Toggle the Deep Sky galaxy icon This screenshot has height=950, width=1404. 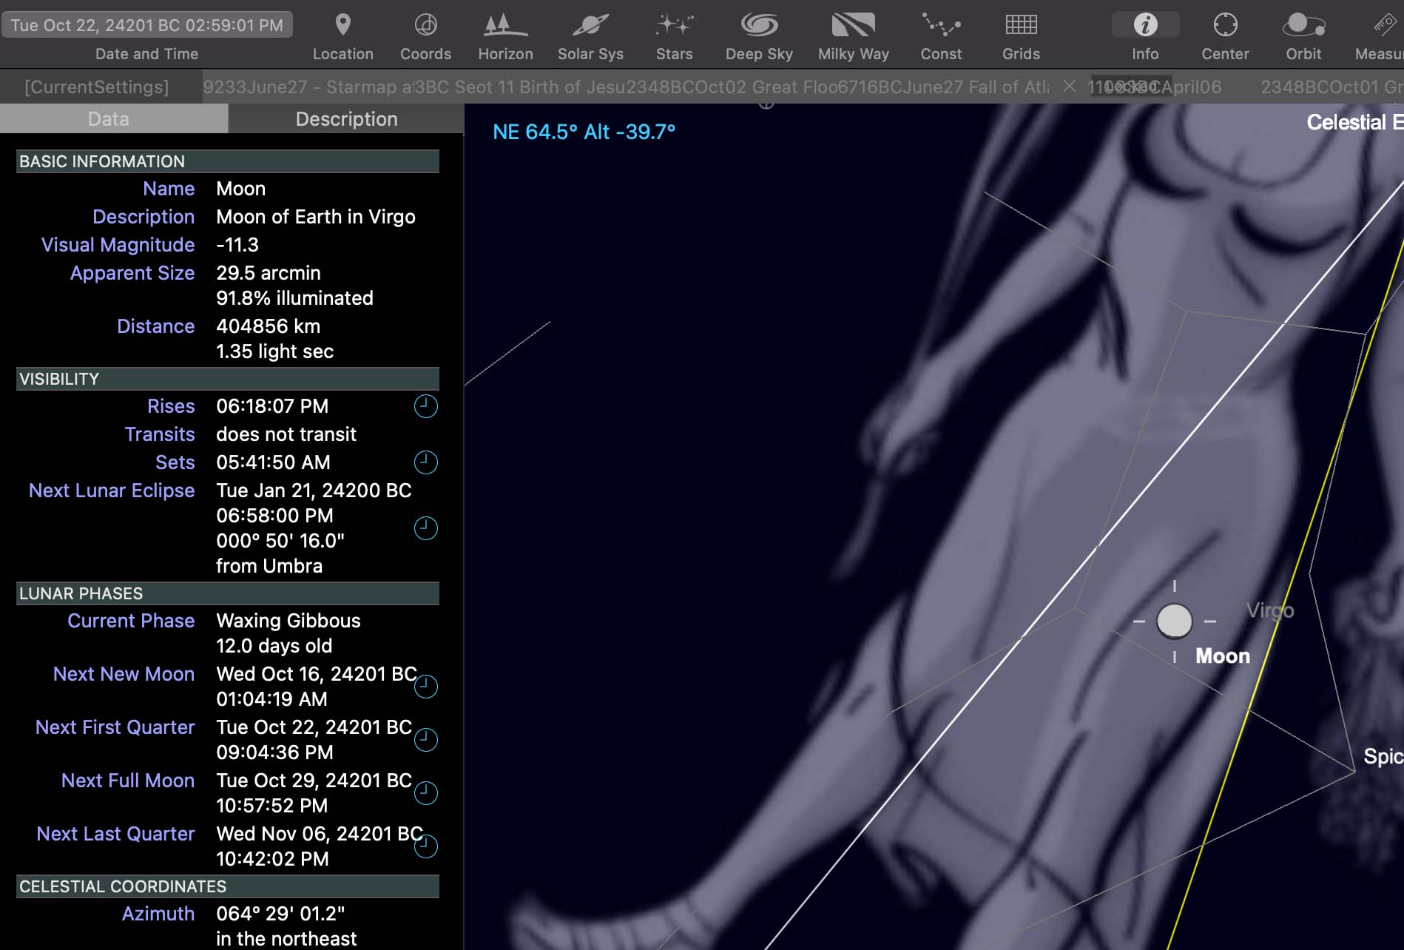(759, 25)
